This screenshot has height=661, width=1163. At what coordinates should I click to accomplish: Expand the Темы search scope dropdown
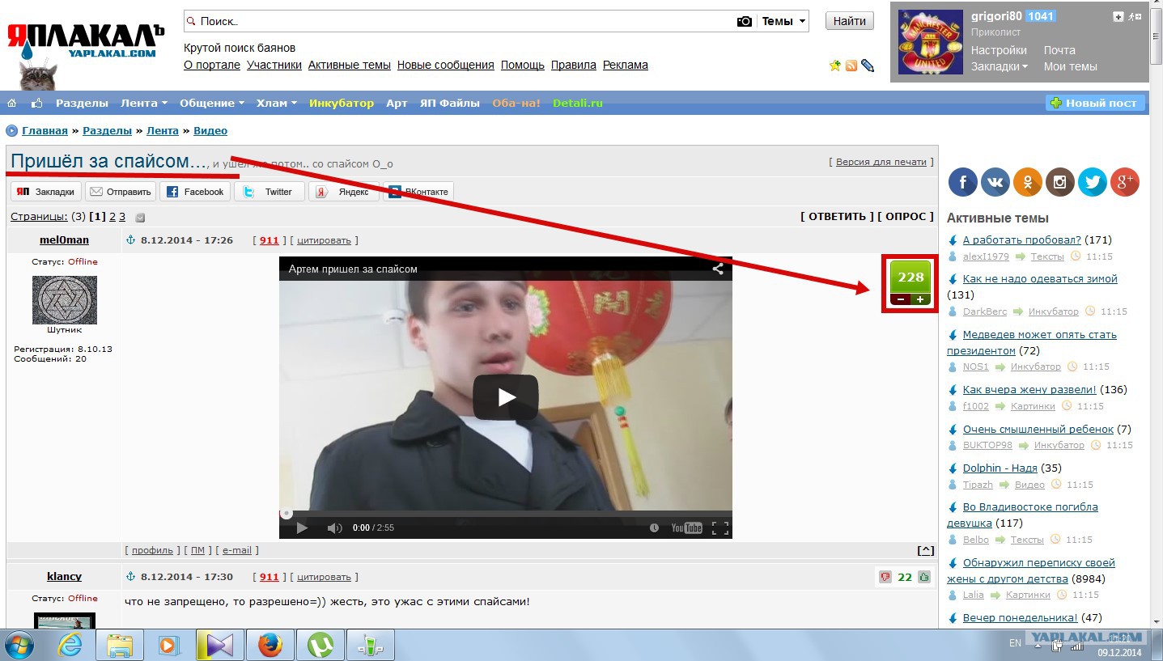tap(784, 22)
